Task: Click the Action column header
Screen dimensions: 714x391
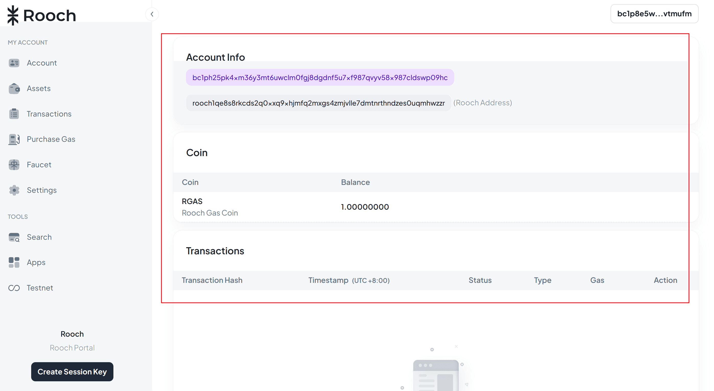Action: [x=665, y=280]
